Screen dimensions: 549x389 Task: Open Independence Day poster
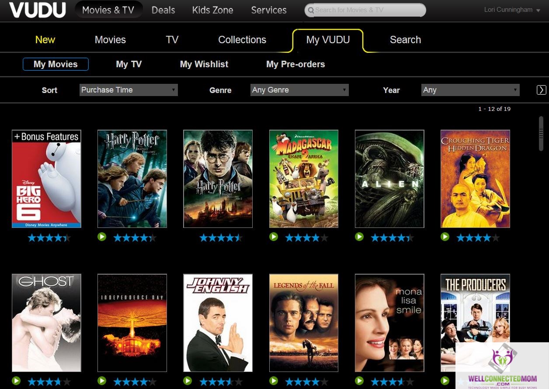132,323
